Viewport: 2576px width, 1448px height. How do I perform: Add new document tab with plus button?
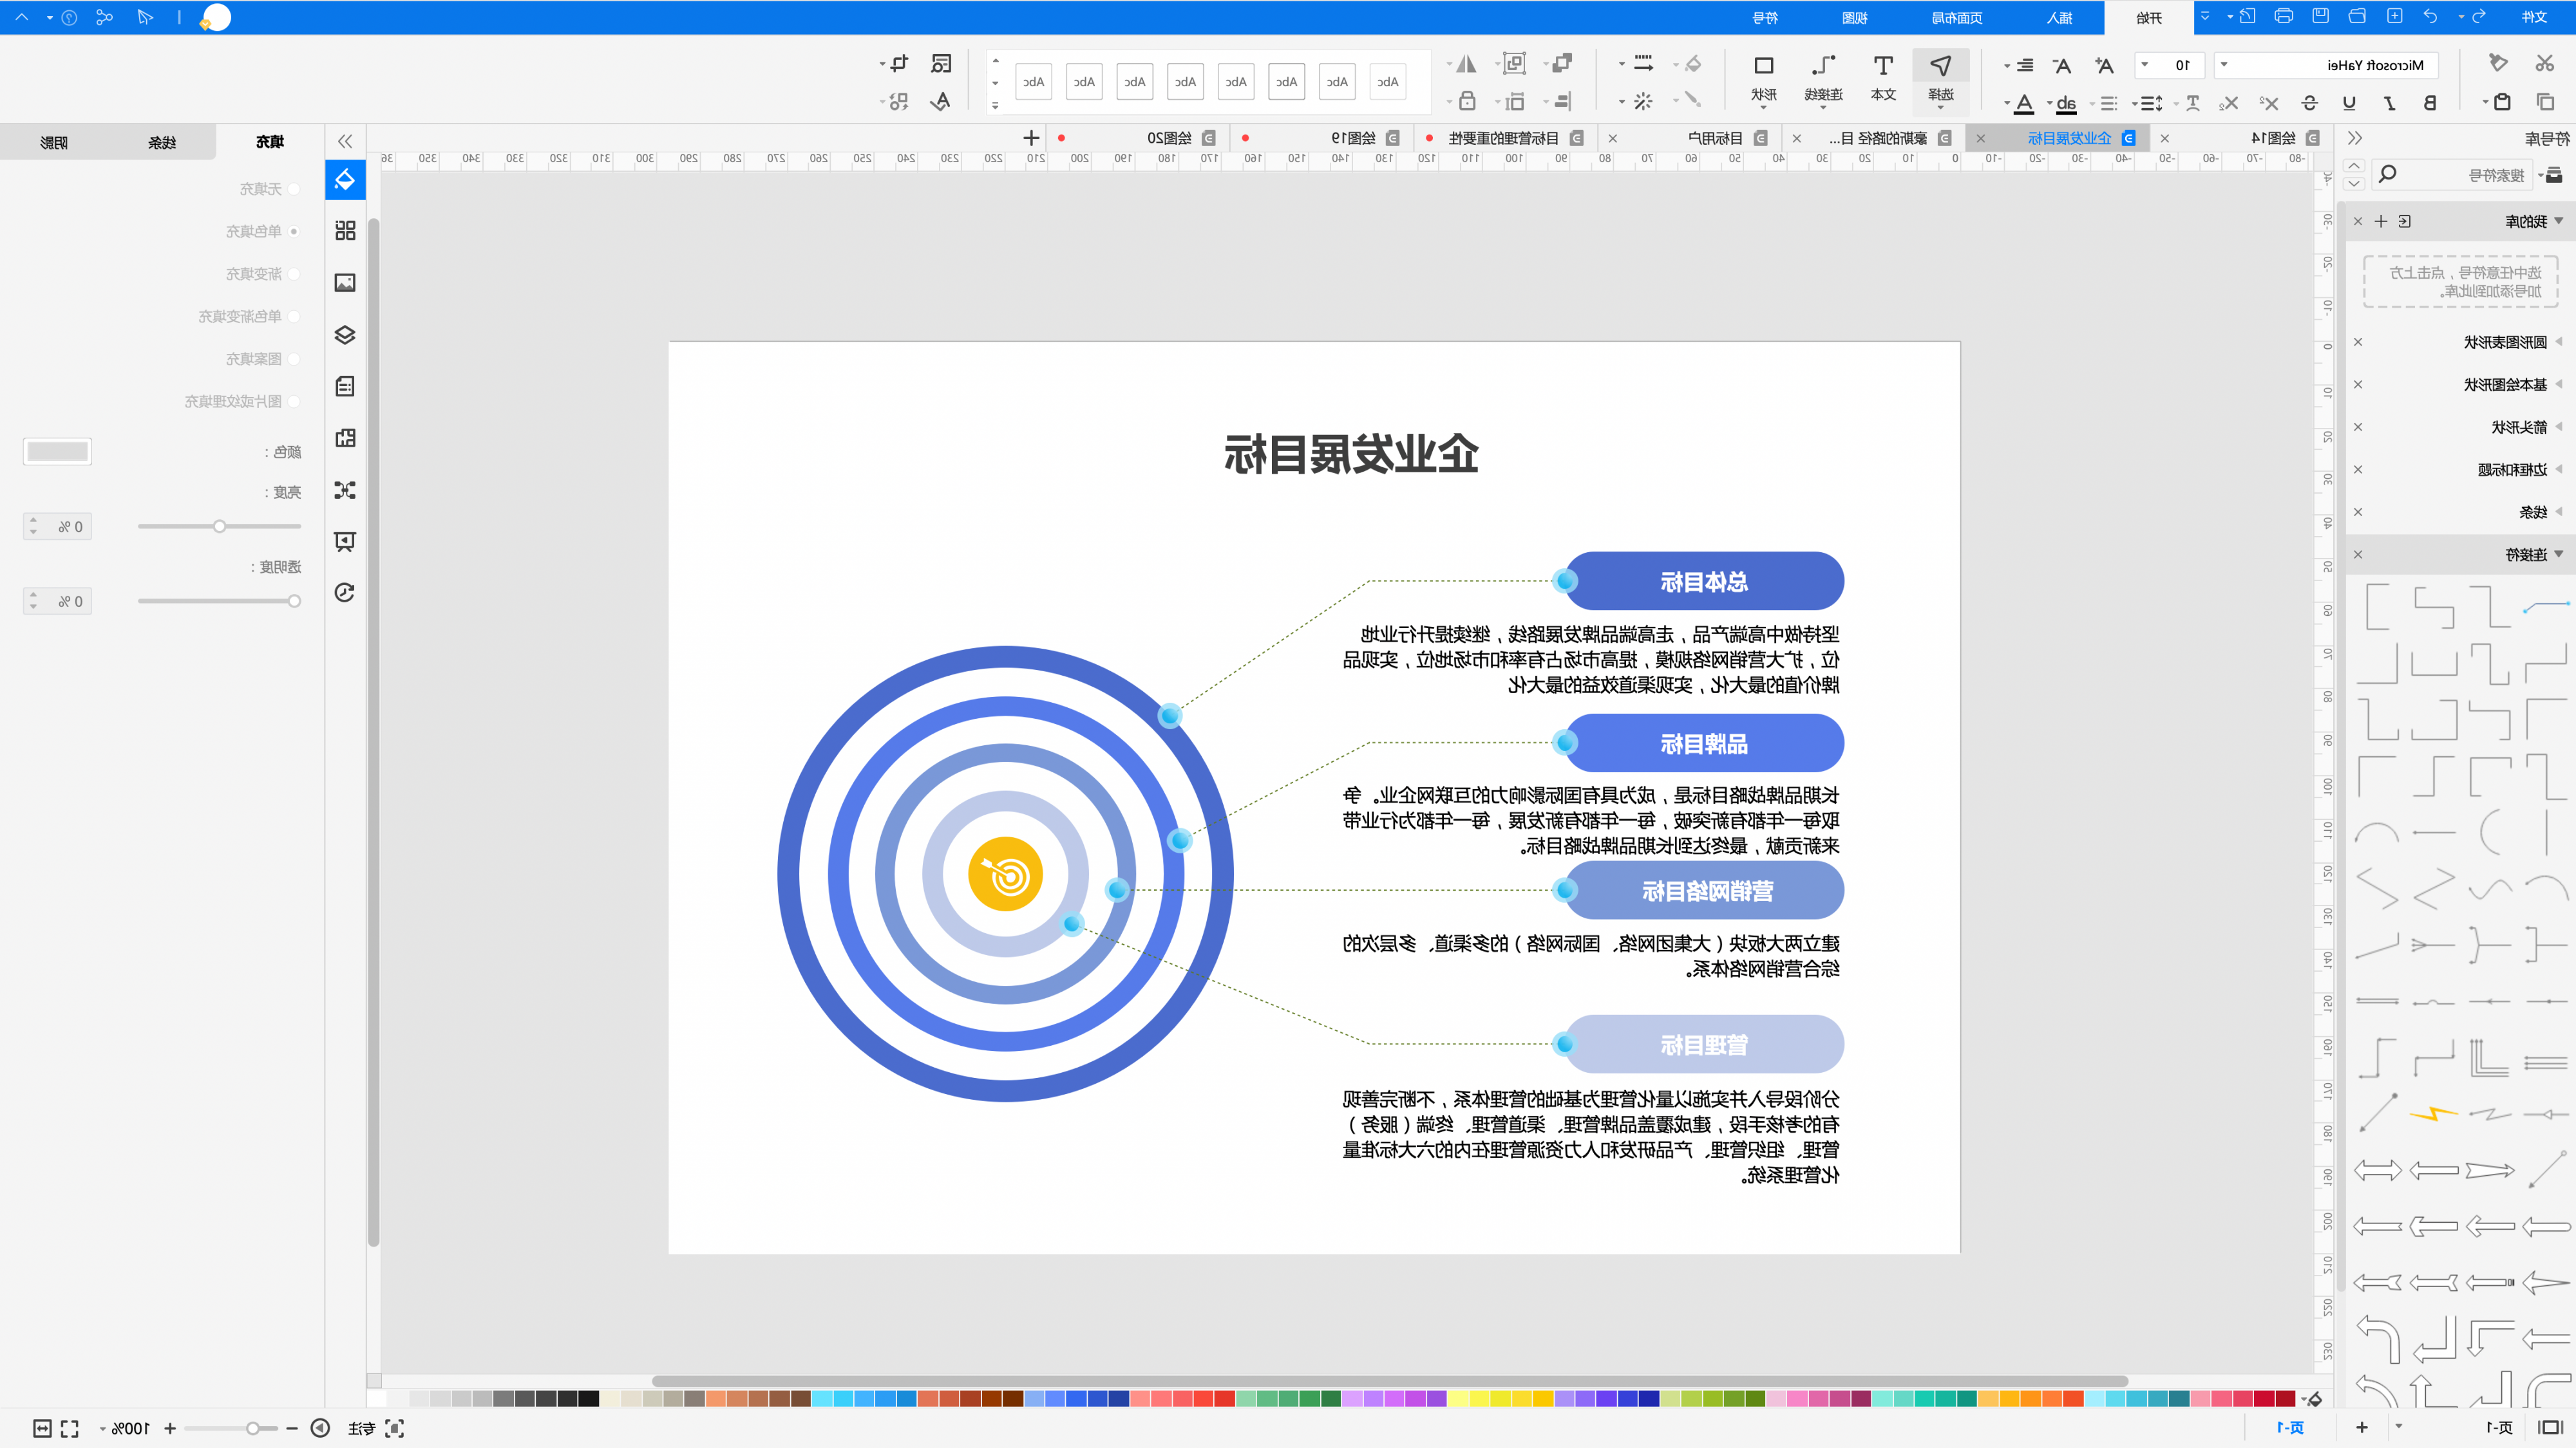[1031, 138]
